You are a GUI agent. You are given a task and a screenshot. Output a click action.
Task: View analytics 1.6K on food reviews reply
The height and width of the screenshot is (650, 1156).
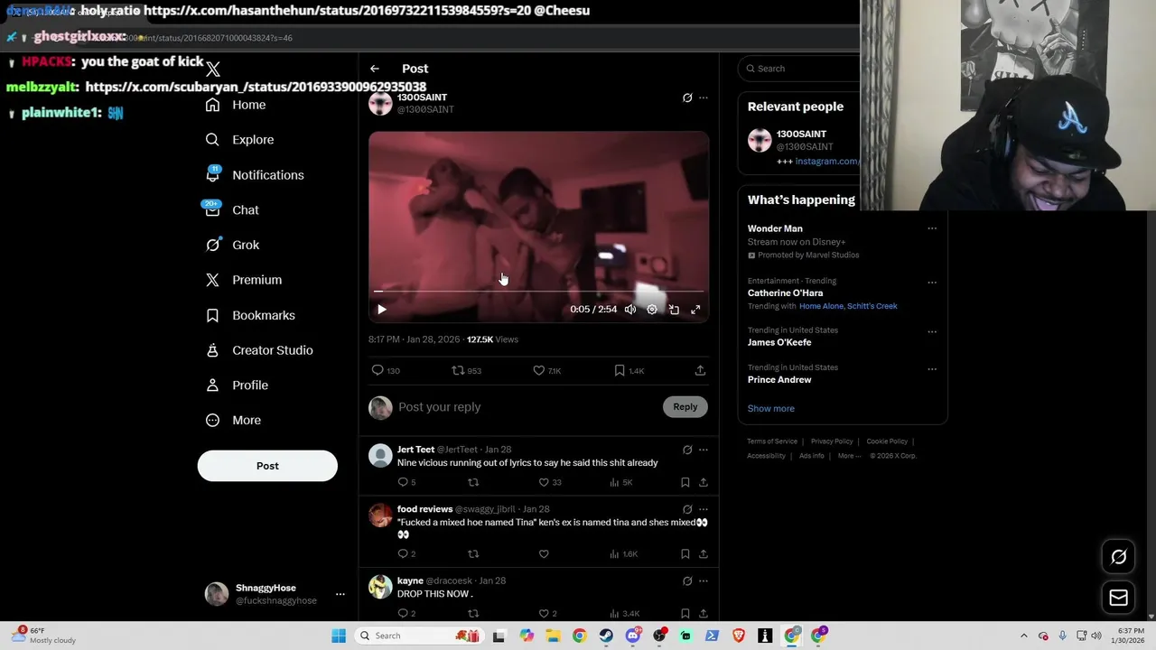coord(624,554)
